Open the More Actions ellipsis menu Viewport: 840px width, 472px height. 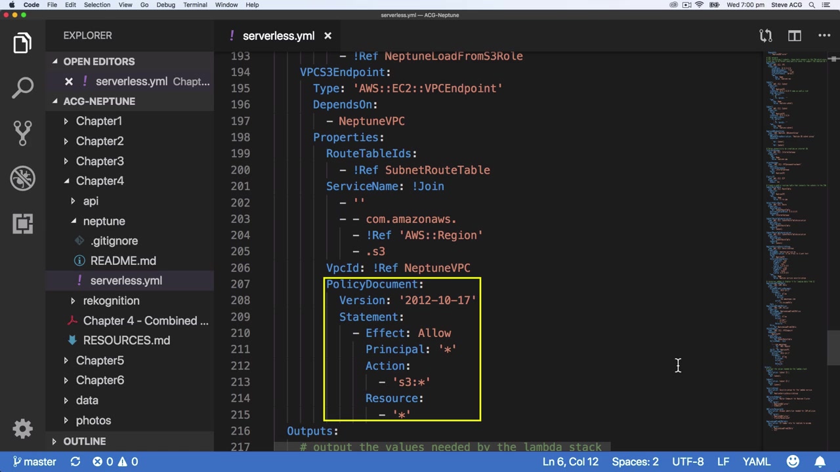coord(824,36)
